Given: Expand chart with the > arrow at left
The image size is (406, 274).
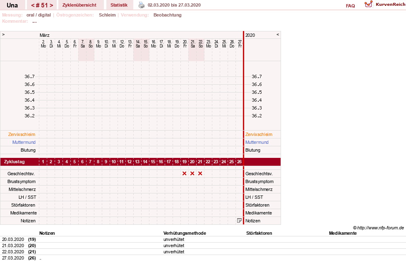Looking at the screenshot, I should click(3, 34).
